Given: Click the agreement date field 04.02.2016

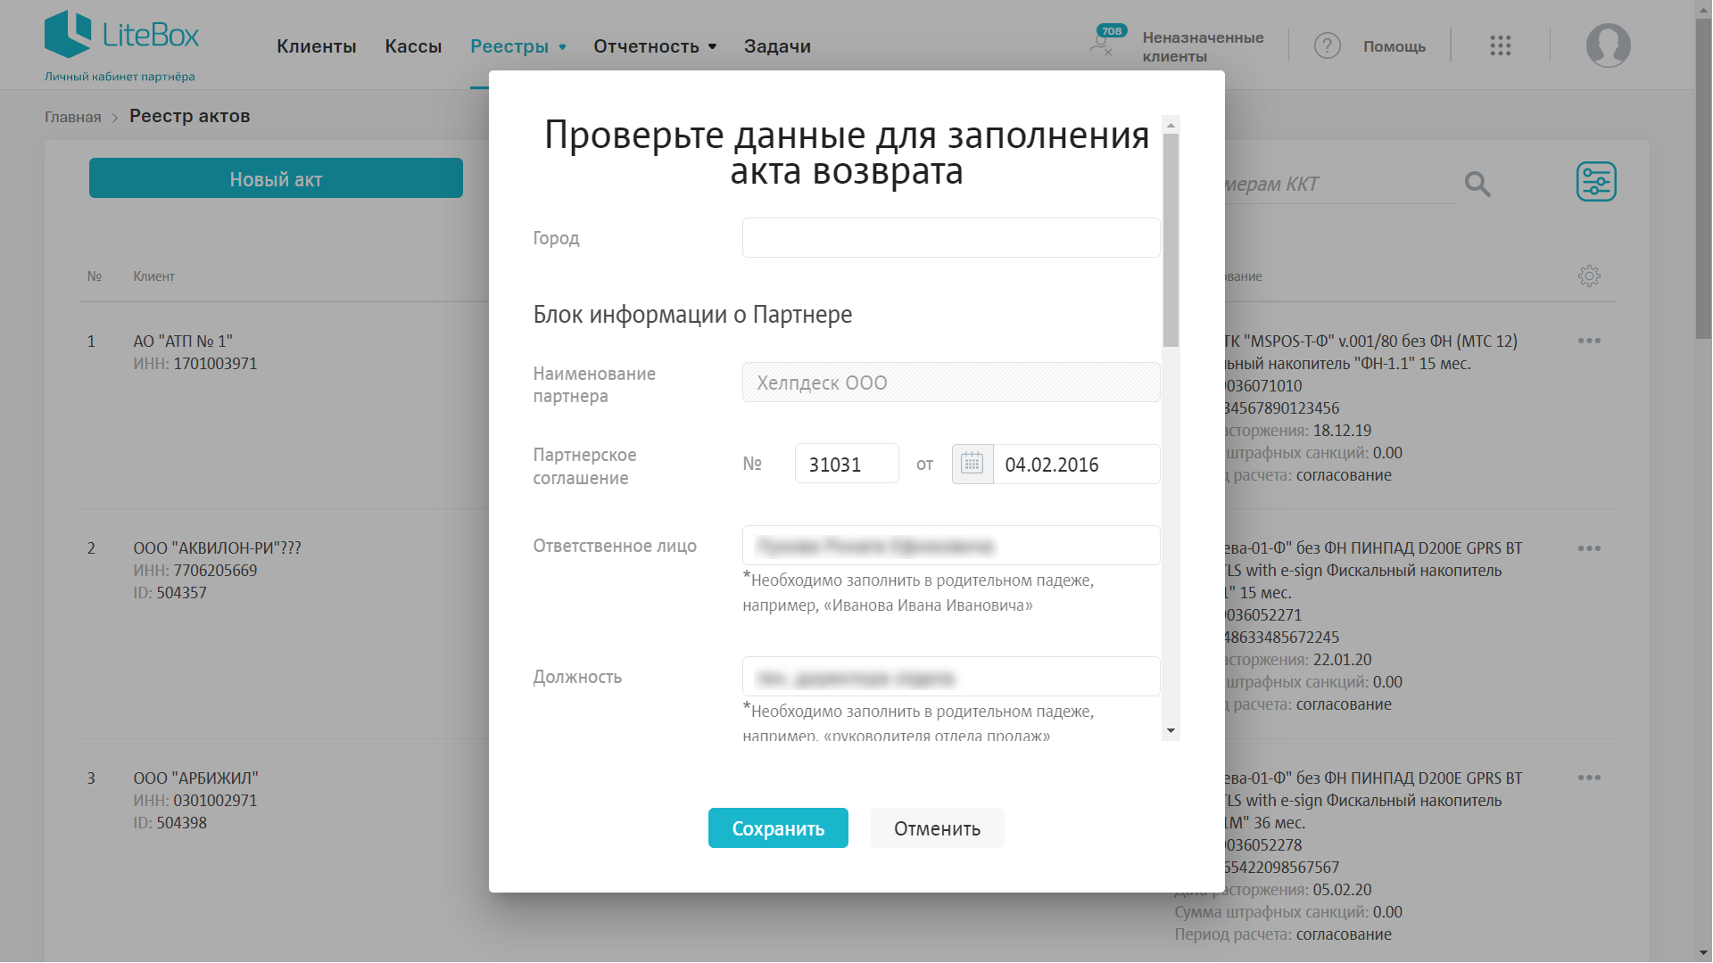Looking at the screenshot, I should (1076, 464).
